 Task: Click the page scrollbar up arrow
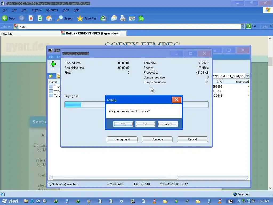[x=270, y=38]
